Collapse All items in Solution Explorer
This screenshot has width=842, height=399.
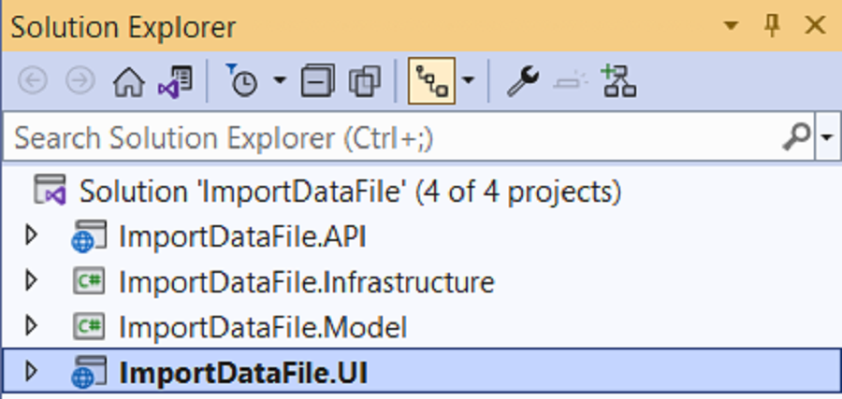click(x=317, y=82)
